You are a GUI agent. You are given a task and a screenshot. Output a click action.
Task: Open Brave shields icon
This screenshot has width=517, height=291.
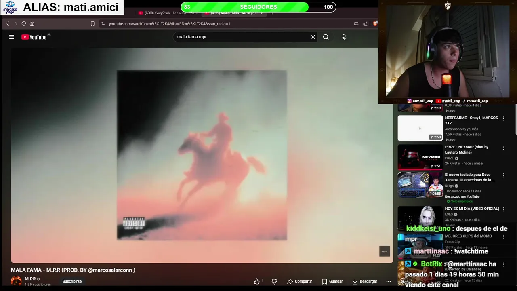(375, 24)
